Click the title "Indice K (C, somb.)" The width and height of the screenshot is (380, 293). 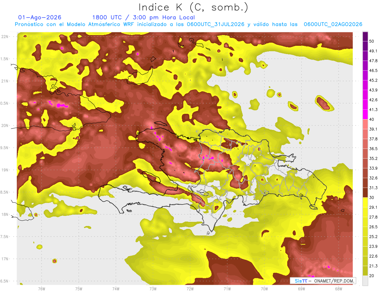[x=193, y=7]
